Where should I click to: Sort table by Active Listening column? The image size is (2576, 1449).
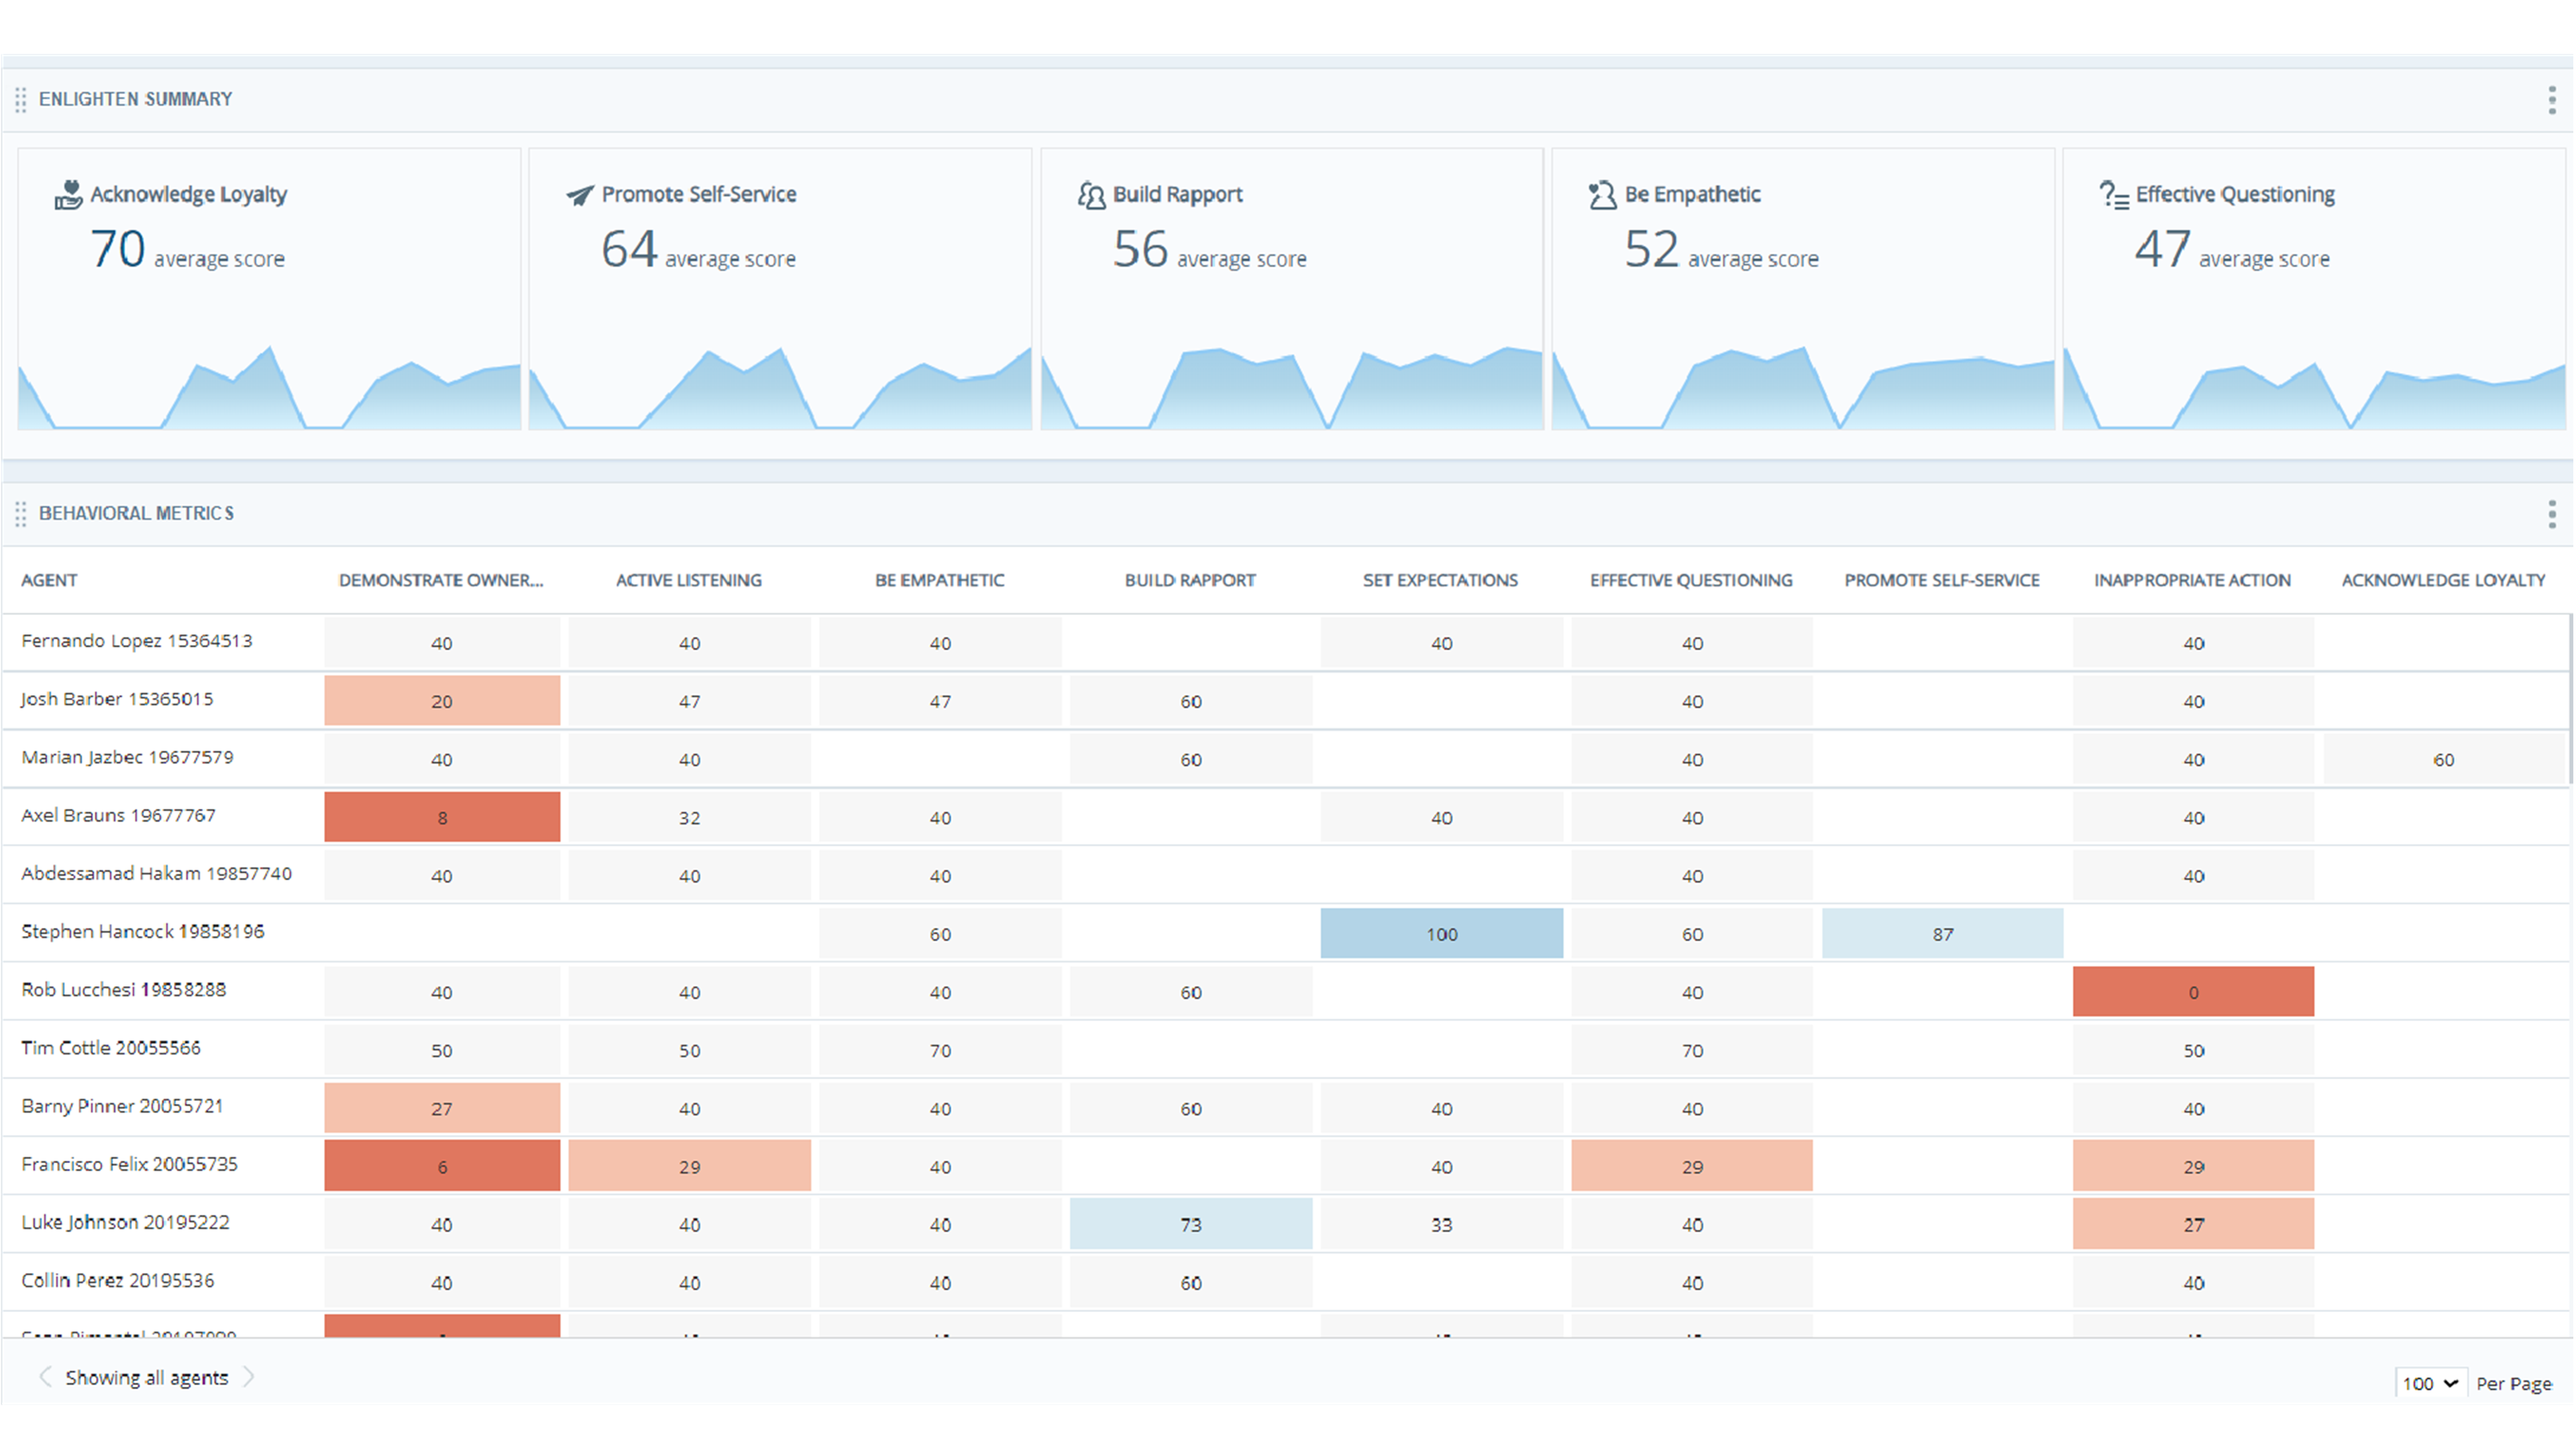tap(688, 580)
